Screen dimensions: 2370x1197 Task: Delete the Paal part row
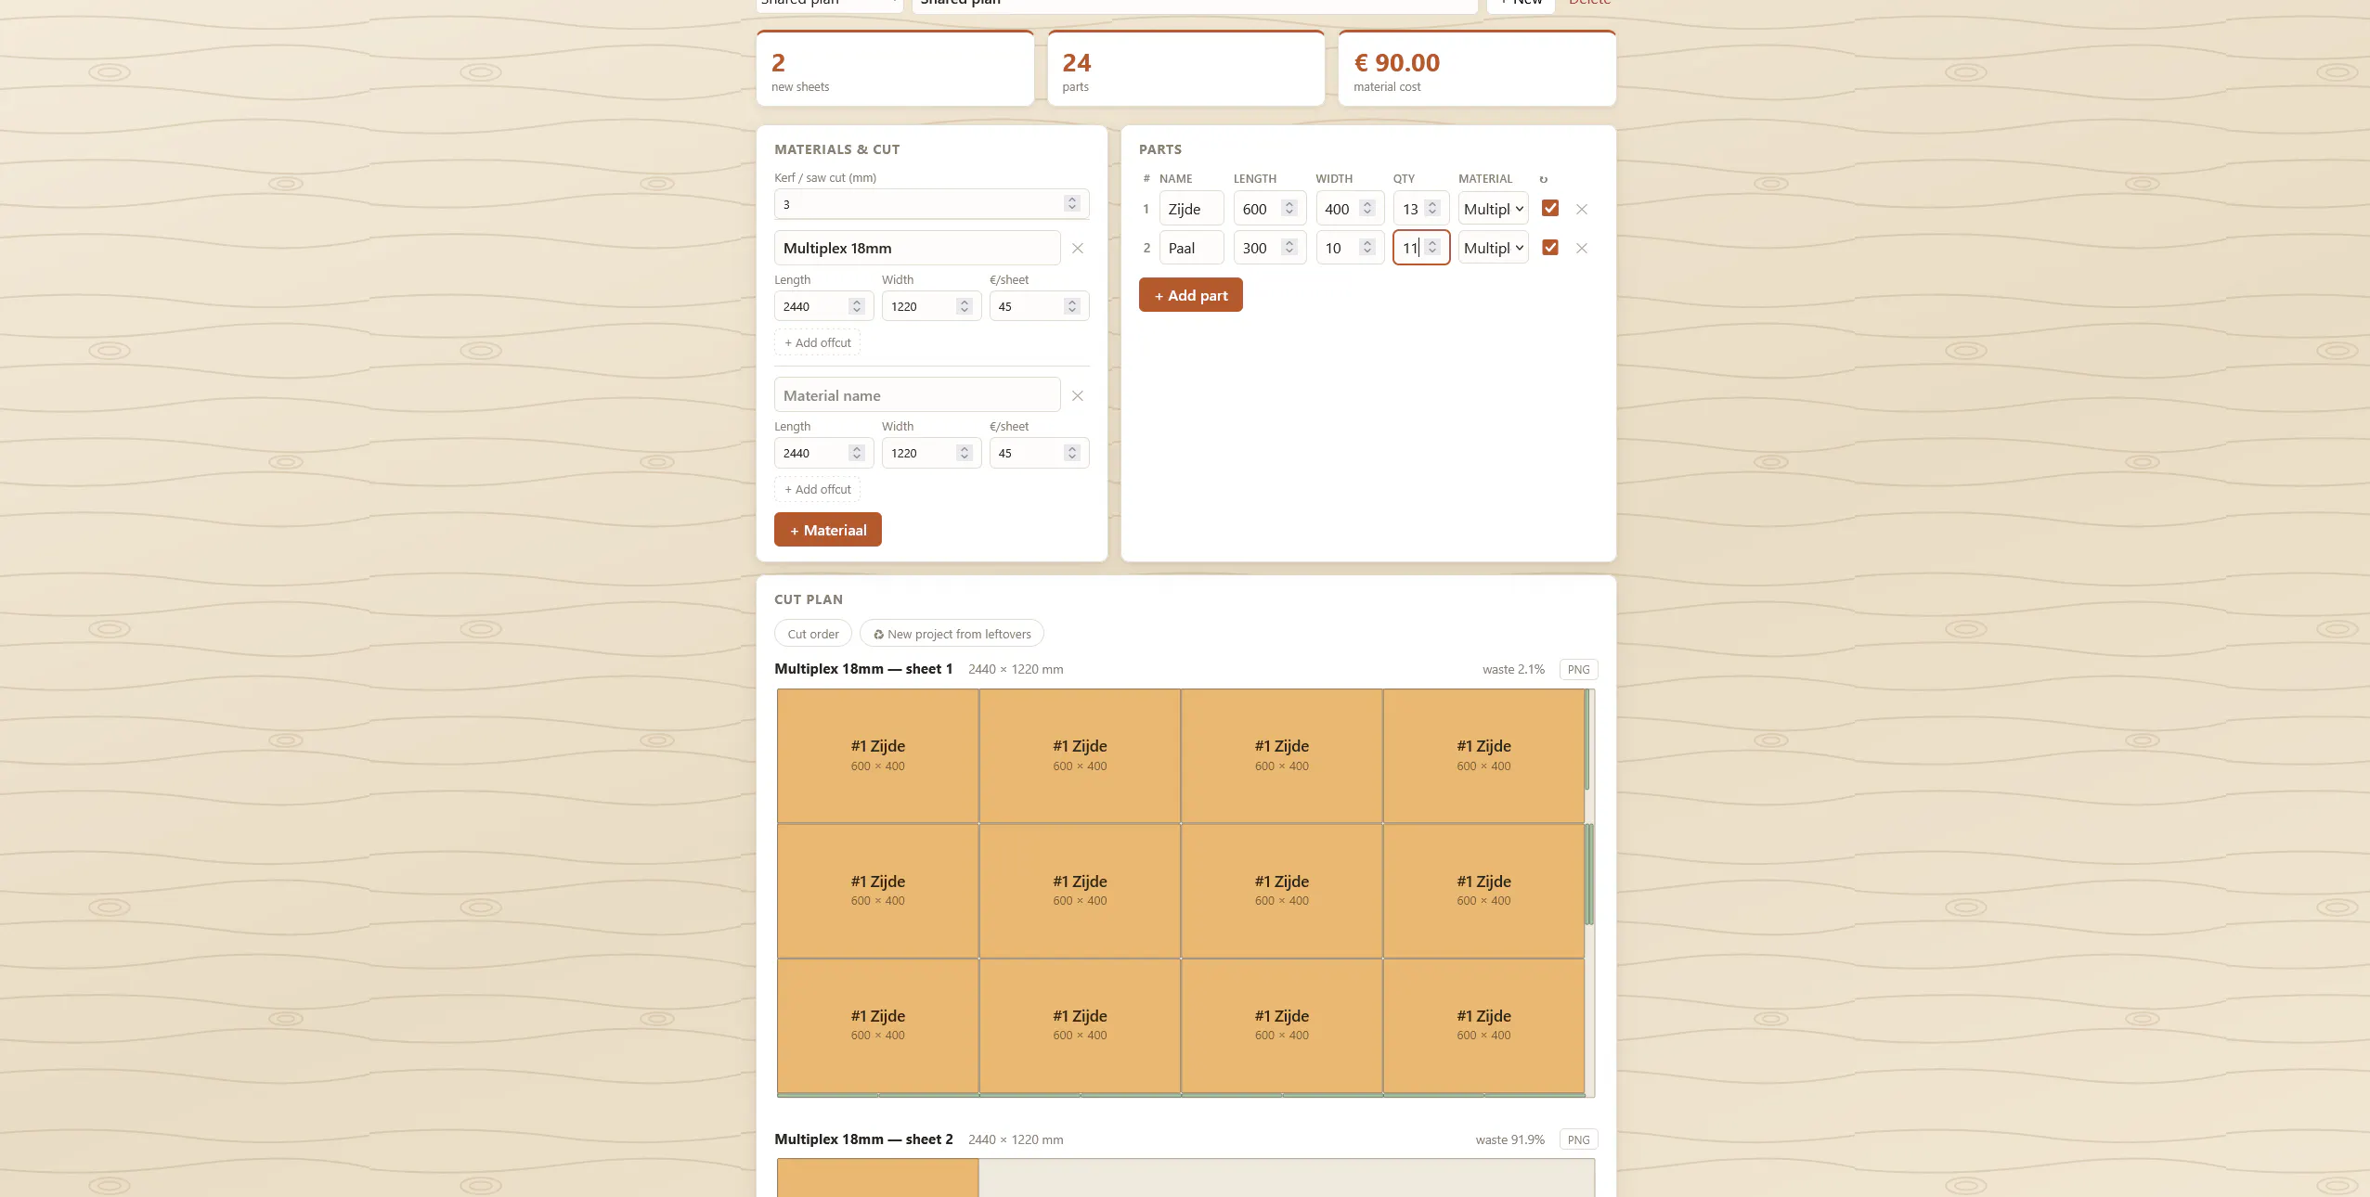pos(1582,249)
